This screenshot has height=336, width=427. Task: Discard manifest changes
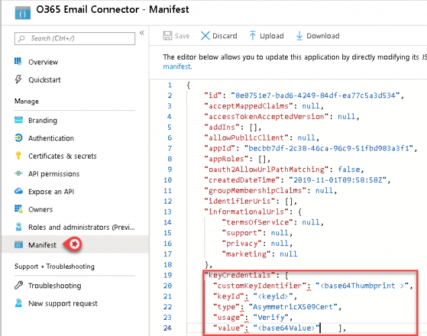coord(219,36)
